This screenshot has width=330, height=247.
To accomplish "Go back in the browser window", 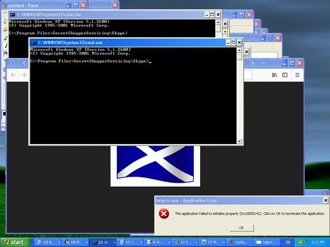I will coord(13,75).
